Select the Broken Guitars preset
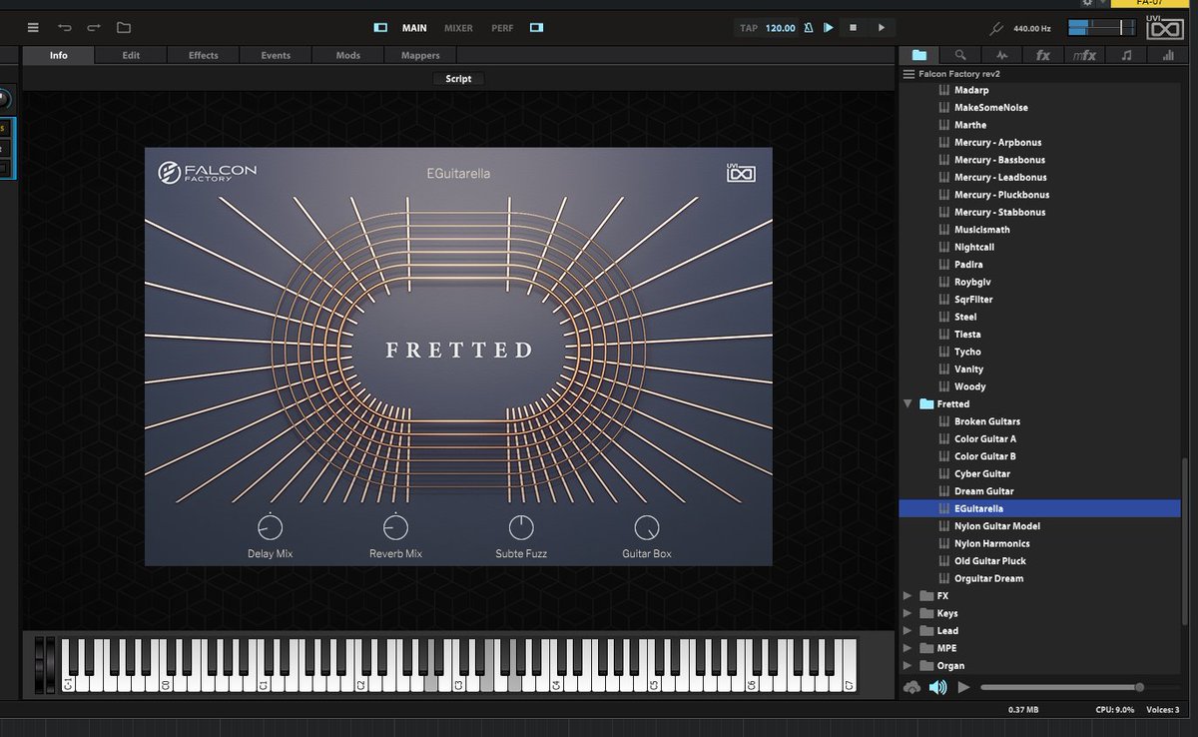Image resolution: width=1198 pixels, height=737 pixels. tap(1039, 421)
